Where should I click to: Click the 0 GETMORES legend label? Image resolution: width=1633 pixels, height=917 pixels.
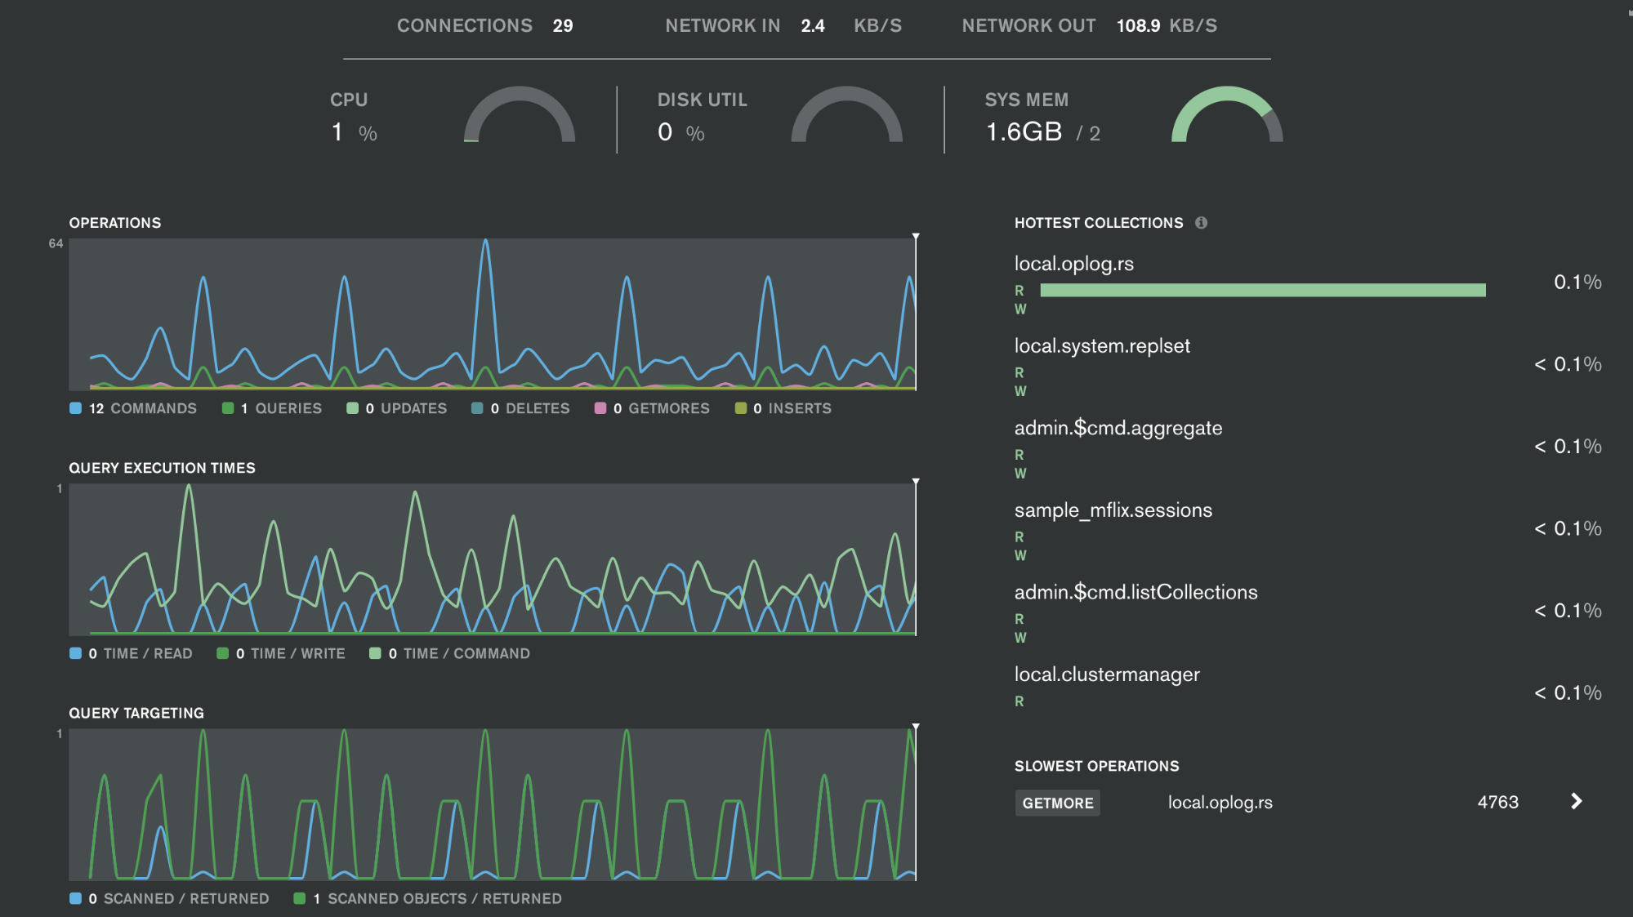[662, 408]
